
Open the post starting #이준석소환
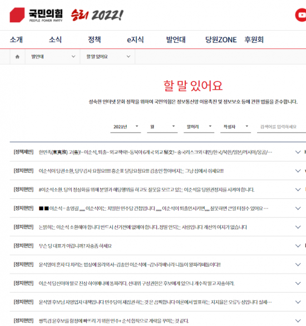[146, 189]
